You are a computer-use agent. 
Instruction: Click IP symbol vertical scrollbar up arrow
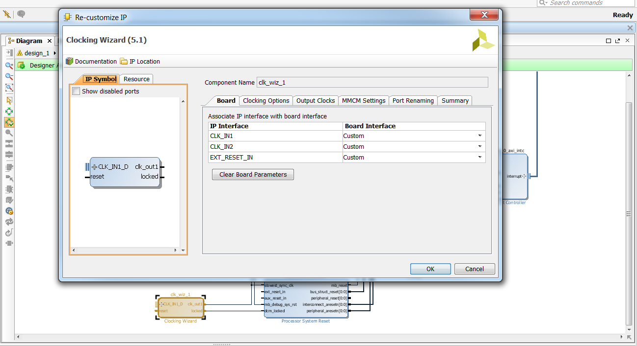tap(184, 101)
